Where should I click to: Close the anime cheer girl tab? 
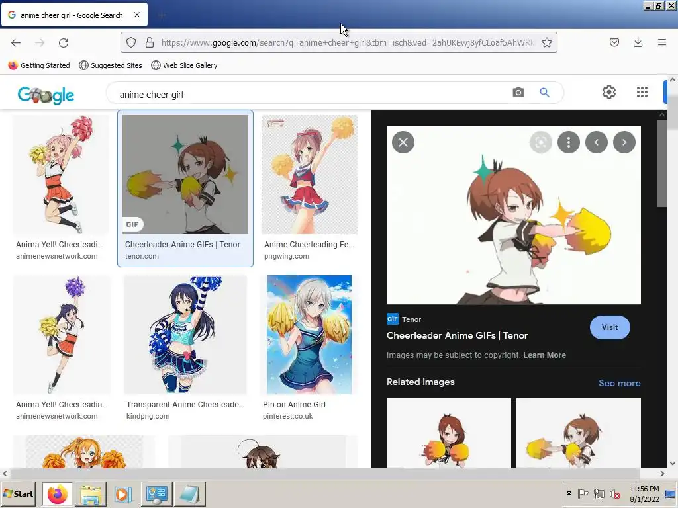tap(137, 15)
